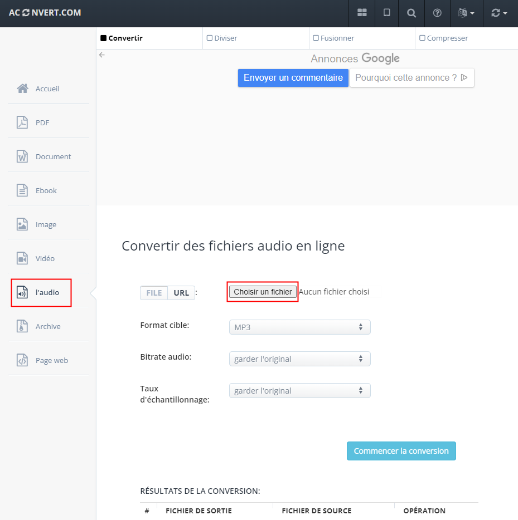Select the Compresser checkbox option
Screen dimensions: 518x520
[423, 38]
